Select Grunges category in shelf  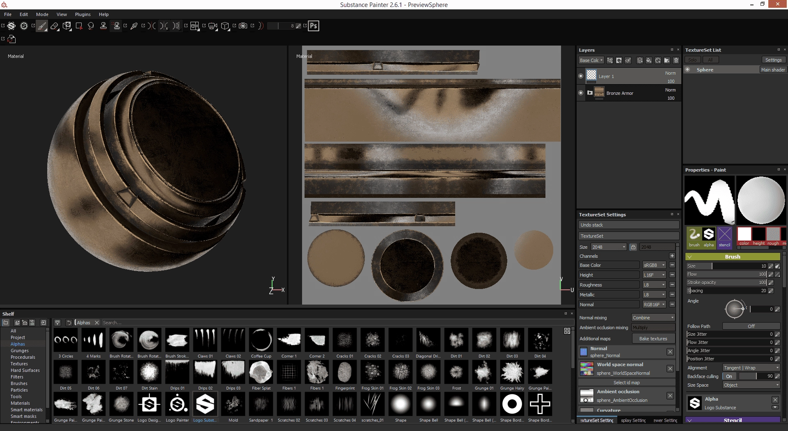pos(20,351)
